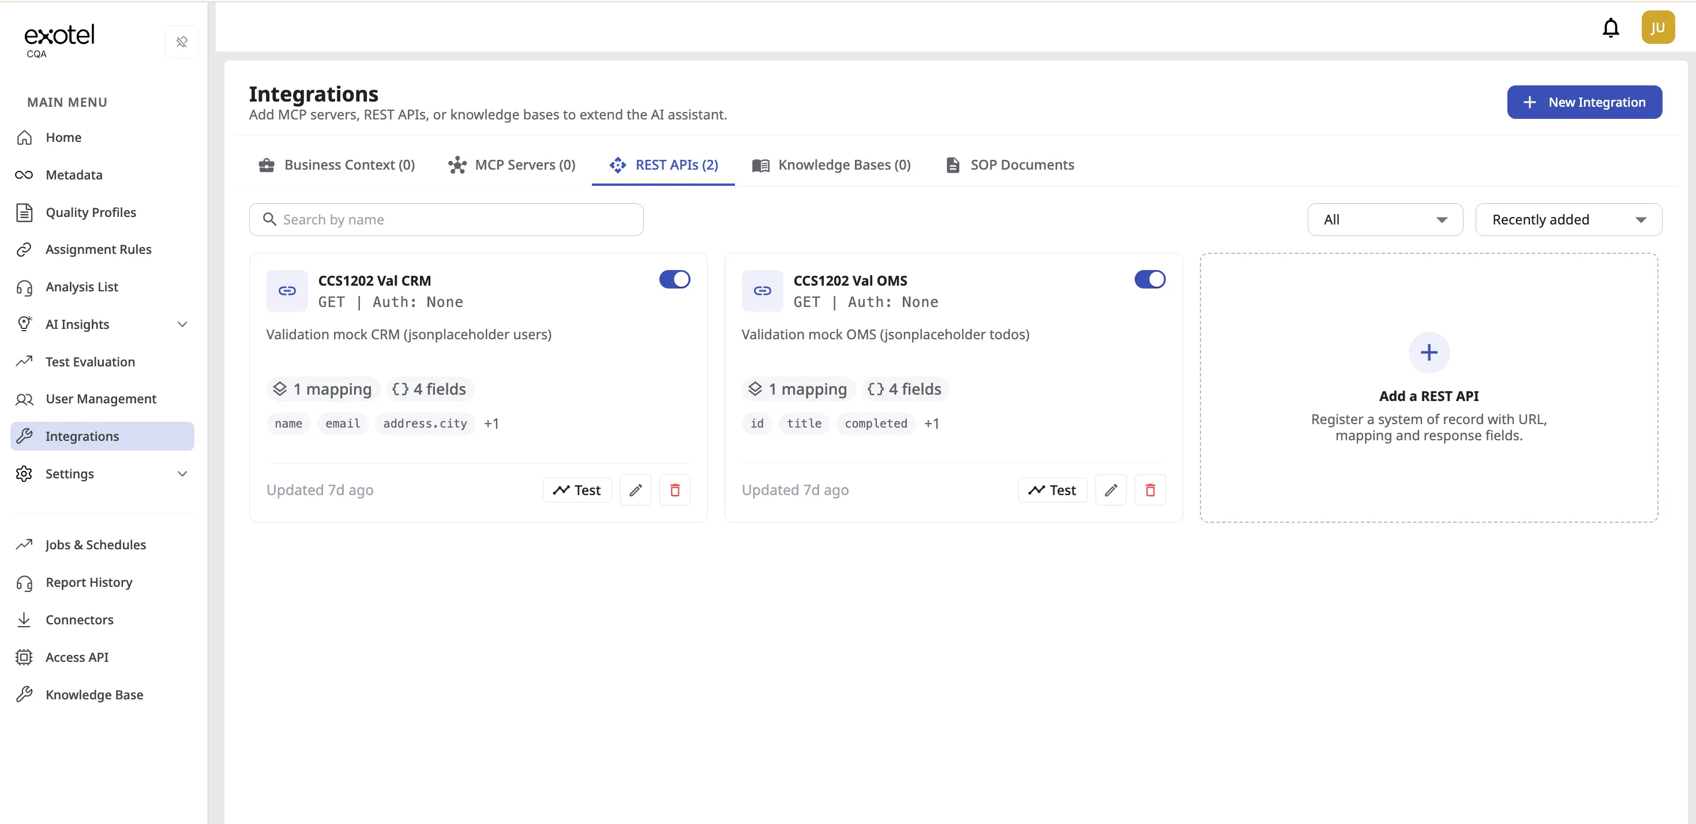Click the link icon on CCS1202 Val OMS card

763,290
